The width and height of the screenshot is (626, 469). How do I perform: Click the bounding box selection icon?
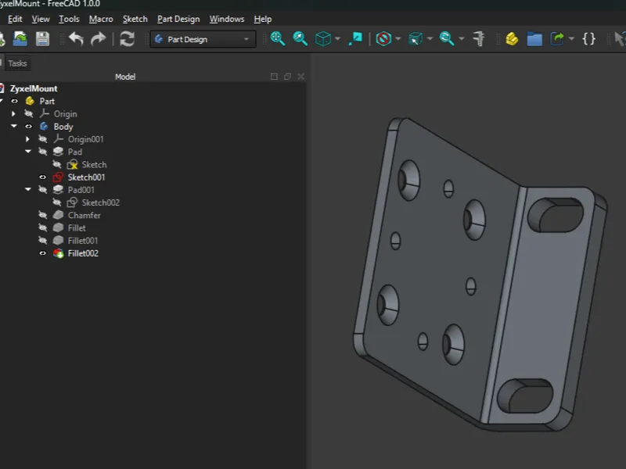[x=416, y=39]
